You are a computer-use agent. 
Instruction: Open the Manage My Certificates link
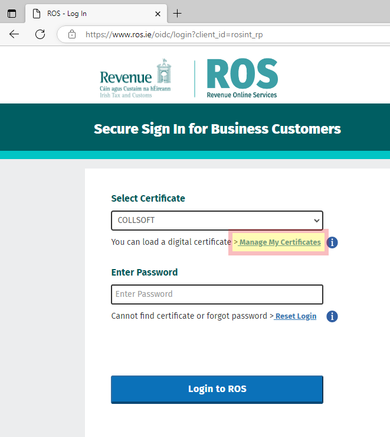(x=280, y=242)
